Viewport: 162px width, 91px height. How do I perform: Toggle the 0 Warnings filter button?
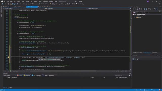click(27, 75)
